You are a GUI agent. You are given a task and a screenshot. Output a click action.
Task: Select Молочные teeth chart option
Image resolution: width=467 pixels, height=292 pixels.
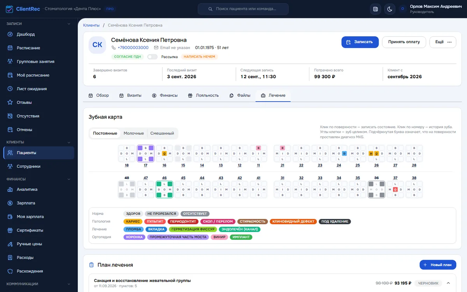[x=133, y=133]
